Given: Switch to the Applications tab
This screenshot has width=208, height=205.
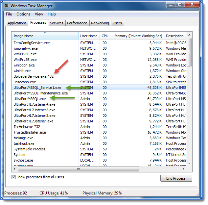Looking at the screenshot, I should [x=17, y=23].
